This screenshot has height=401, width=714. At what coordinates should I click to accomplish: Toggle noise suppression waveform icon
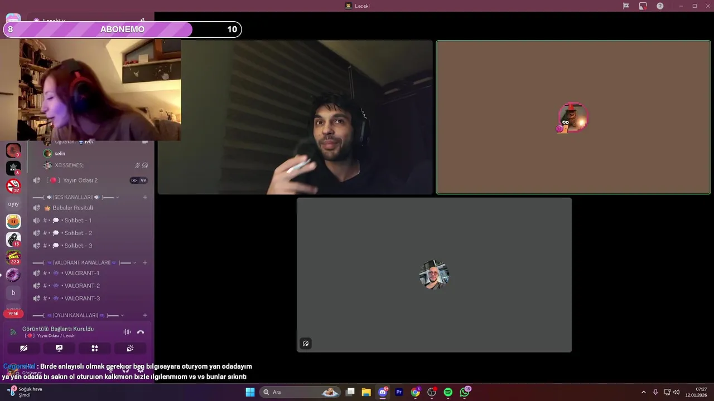pos(127,332)
